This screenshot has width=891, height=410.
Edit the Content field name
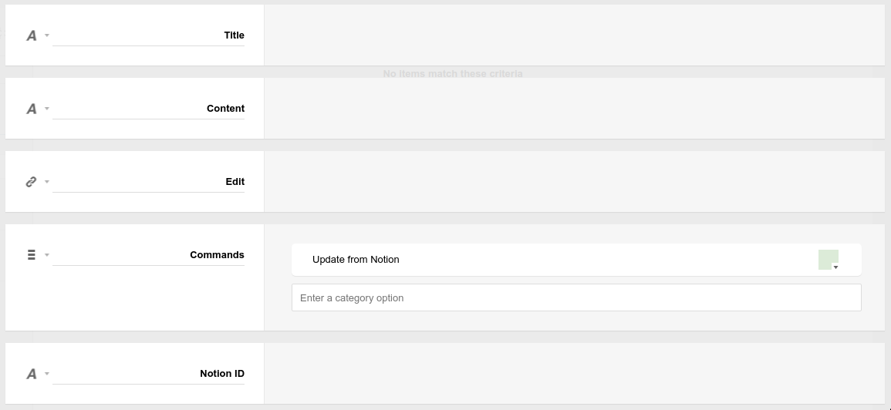point(148,109)
